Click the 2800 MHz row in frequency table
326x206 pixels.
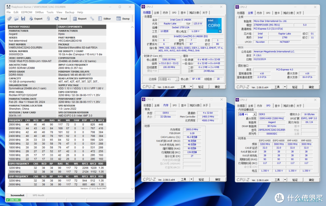pos(57,124)
